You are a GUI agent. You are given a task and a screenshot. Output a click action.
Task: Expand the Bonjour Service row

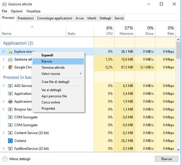coord(4,109)
